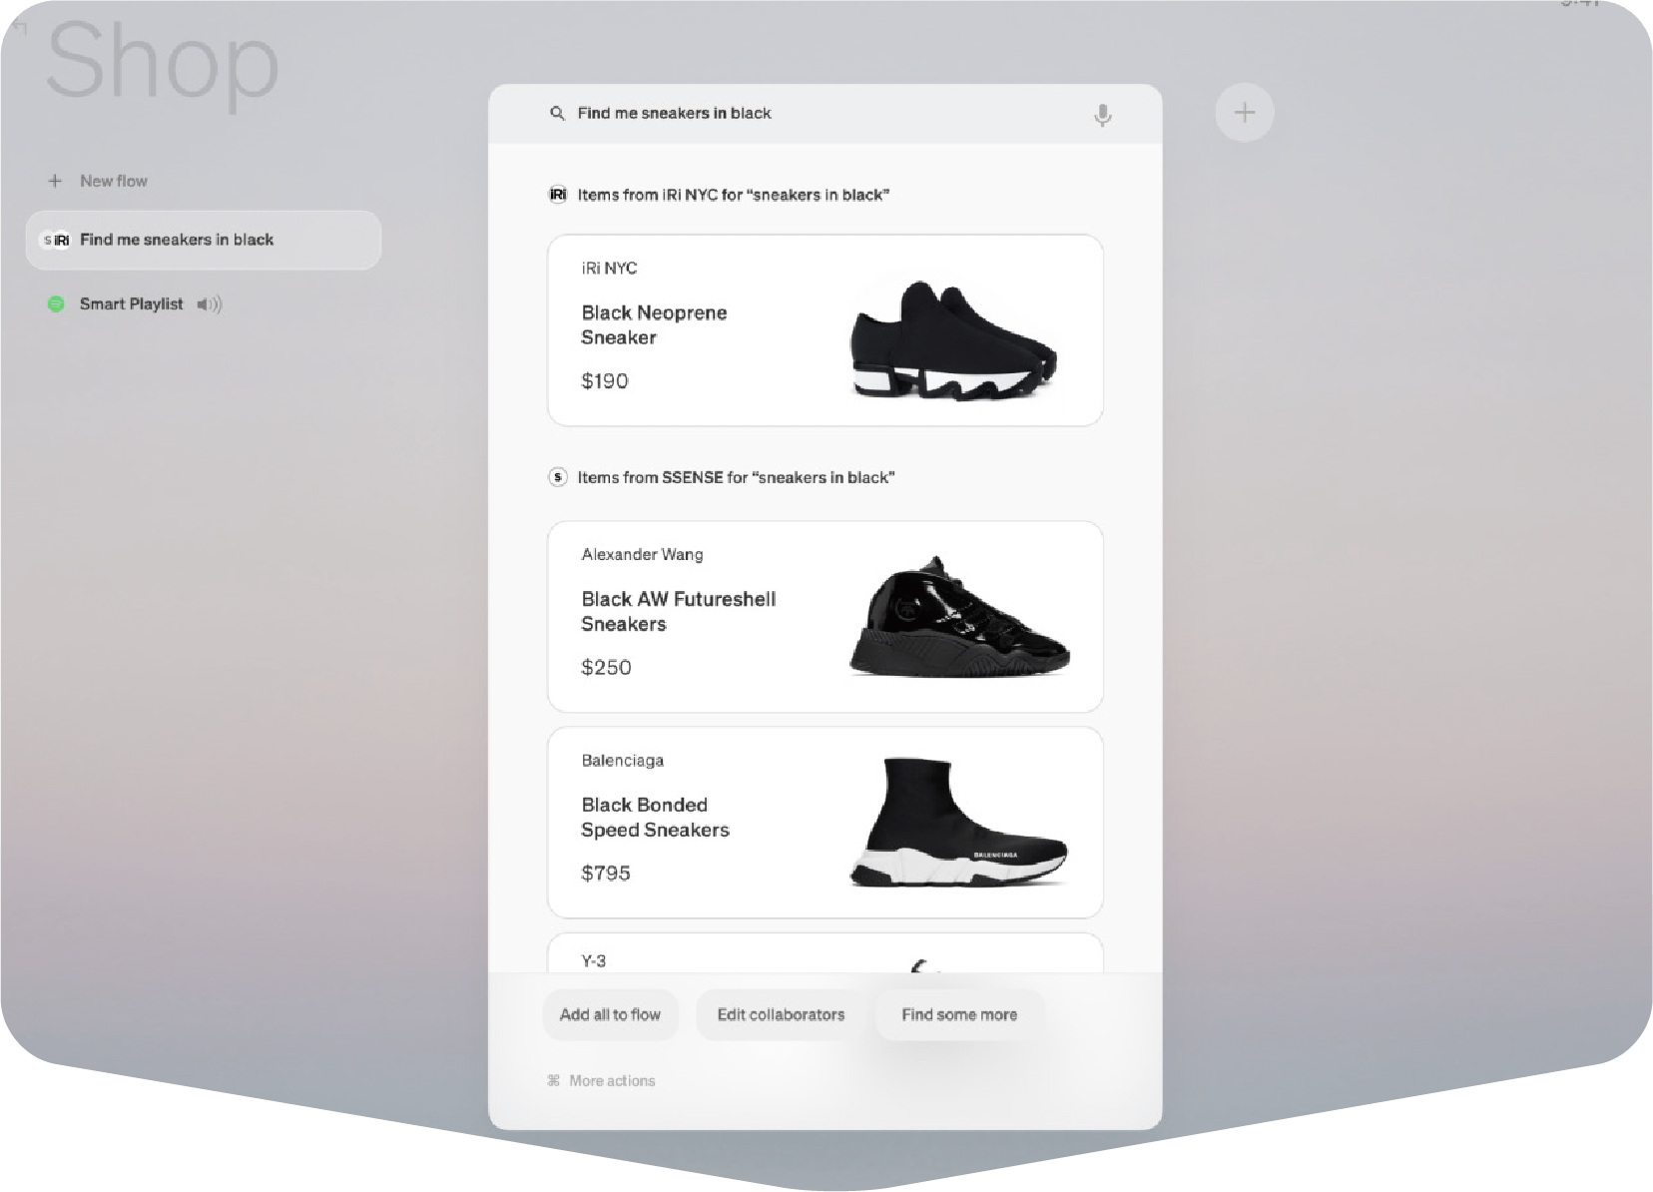Select the Find me sneakers in black flow
This screenshot has width=1653, height=1192.
(204, 240)
